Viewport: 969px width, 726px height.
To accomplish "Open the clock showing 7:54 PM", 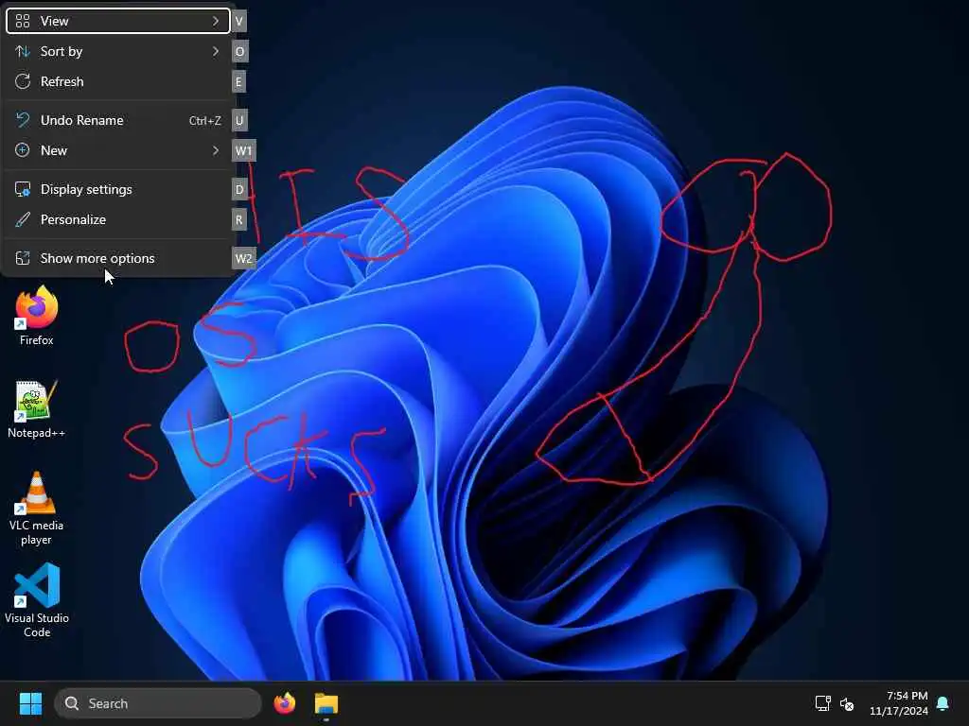I will point(907,696).
